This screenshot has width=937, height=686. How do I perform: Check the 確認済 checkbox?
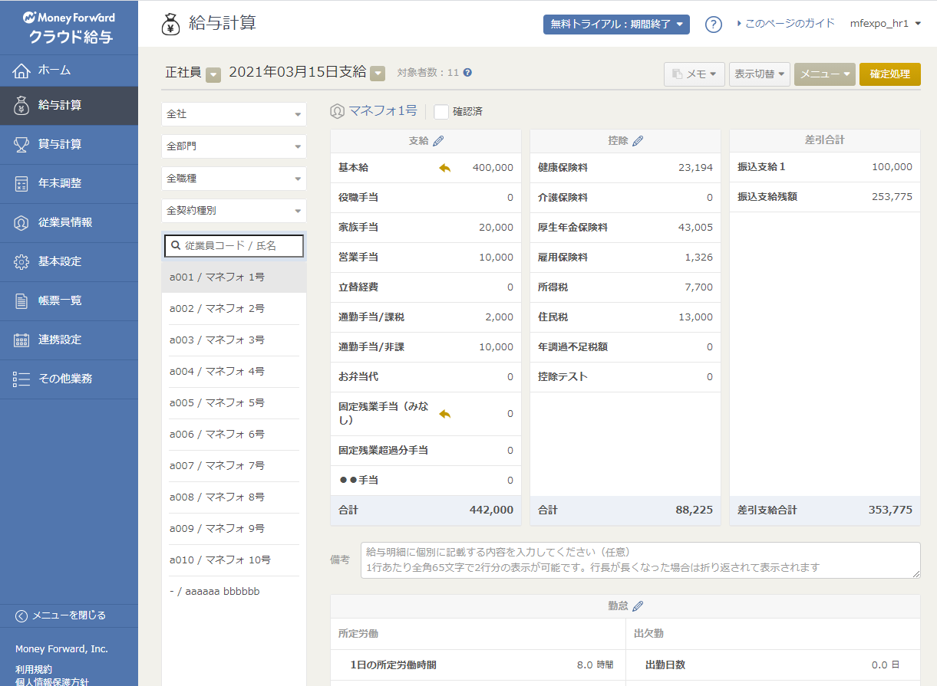pos(441,112)
